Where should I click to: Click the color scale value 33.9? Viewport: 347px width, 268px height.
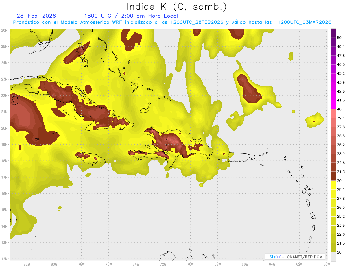click(341, 154)
